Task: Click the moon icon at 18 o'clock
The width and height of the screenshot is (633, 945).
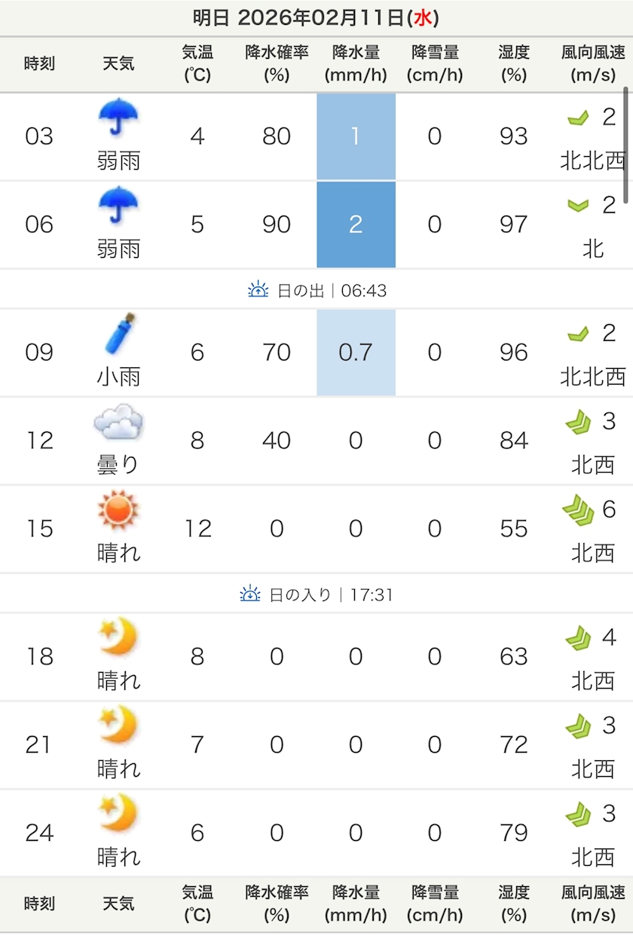Action: coord(118,638)
